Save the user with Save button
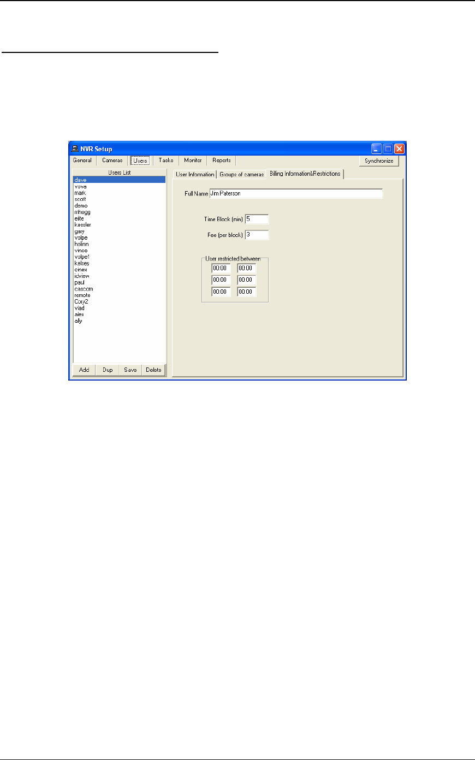Screen dimensions: 475x760 [x=130, y=370]
